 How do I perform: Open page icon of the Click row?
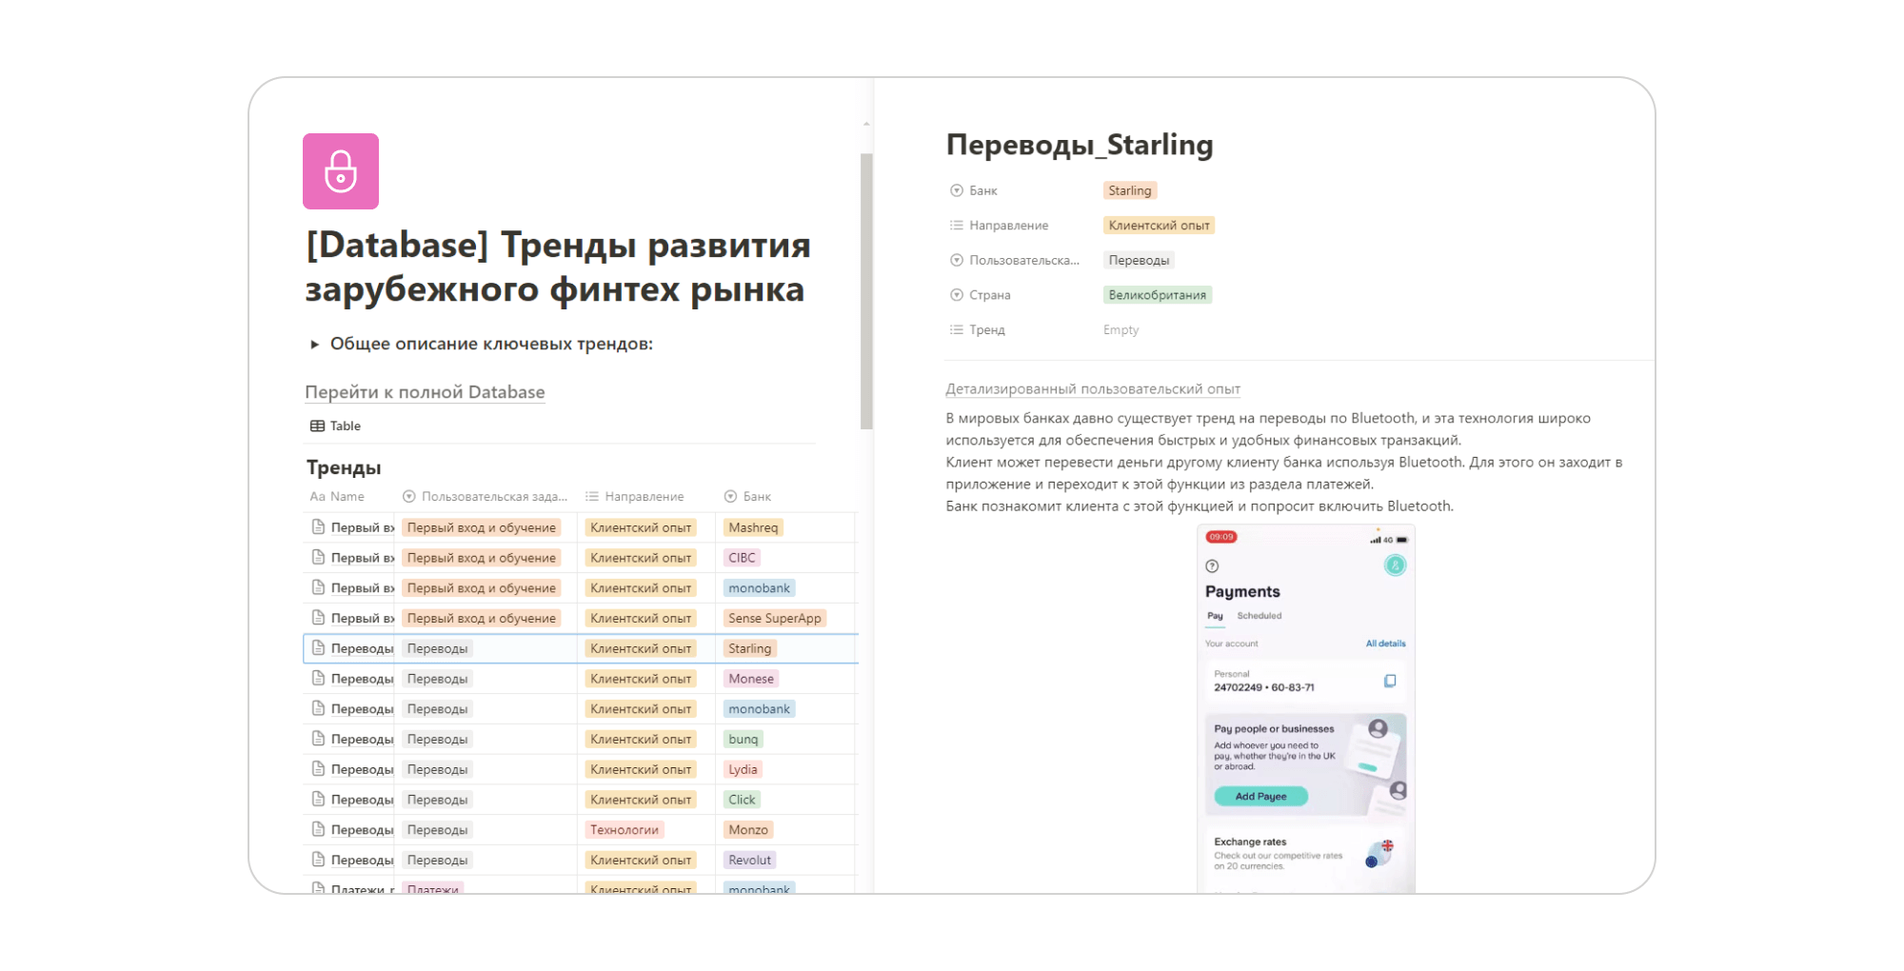(319, 800)
